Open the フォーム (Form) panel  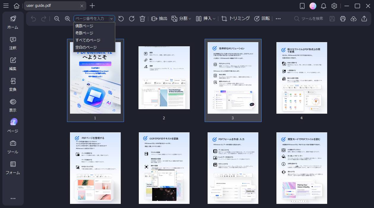pos(12,168)
